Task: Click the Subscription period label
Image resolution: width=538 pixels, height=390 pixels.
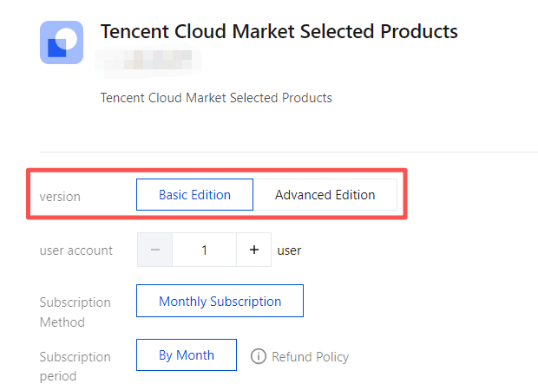Action: point(75,366)
